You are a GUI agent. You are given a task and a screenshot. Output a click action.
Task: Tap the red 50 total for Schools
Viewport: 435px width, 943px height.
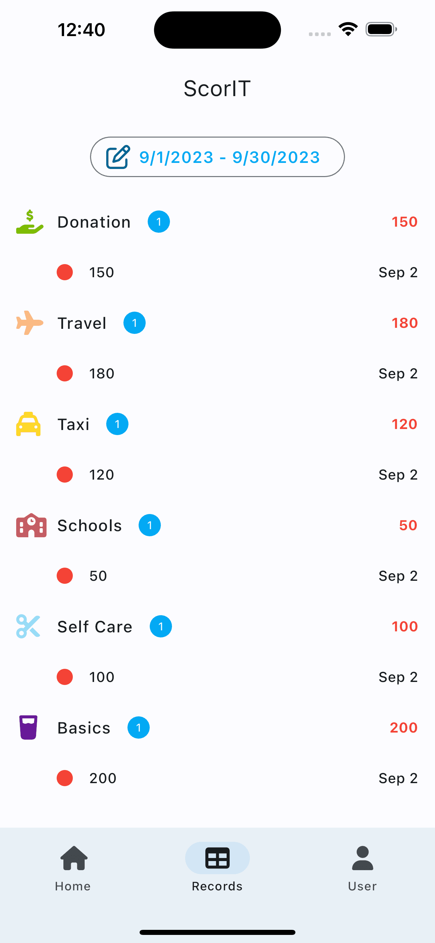pyautogui.click(x=408, y=525)
